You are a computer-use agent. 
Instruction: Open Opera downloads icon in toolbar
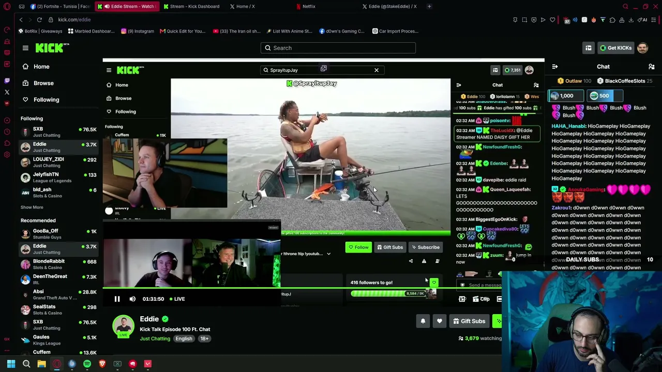[x=630, y=20]
